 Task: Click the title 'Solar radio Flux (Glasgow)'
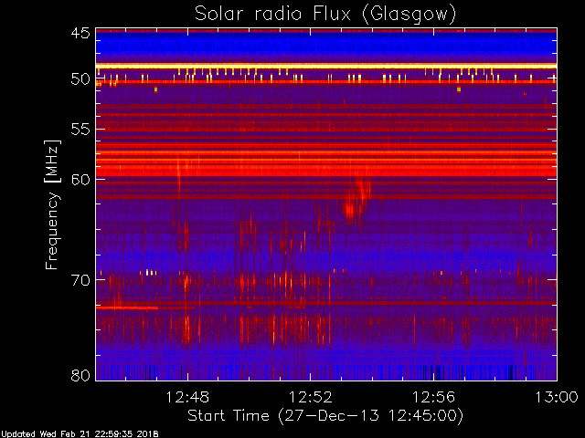pos(325,15)
